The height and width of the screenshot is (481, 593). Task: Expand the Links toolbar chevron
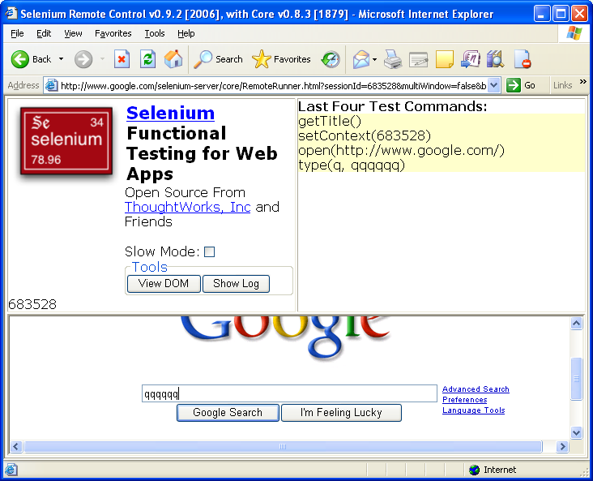pos(582,81)
